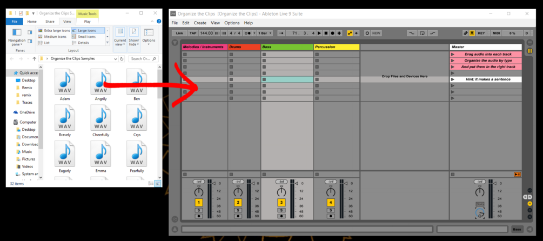Switch to the Home tab in File Explorer

click(x=32, y=22)
